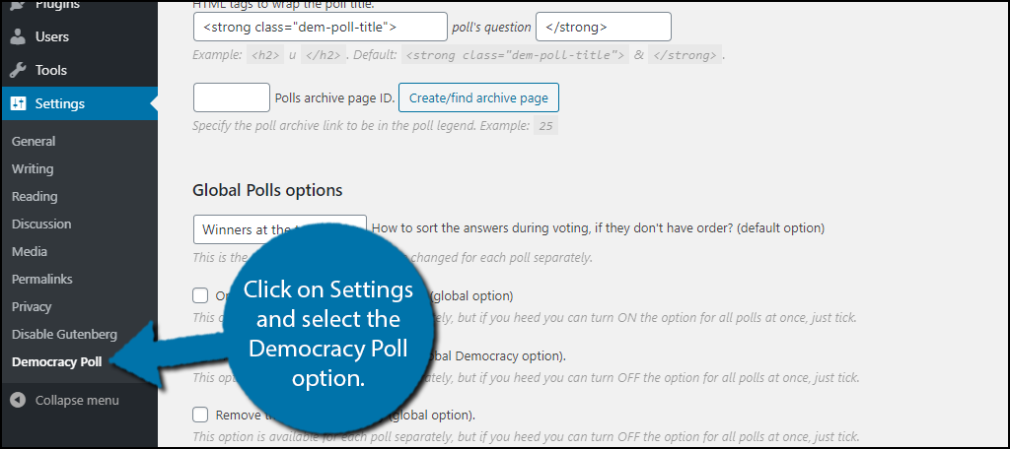
Task: Tick the Remove global option checkbox
Action: coord(200,415)
